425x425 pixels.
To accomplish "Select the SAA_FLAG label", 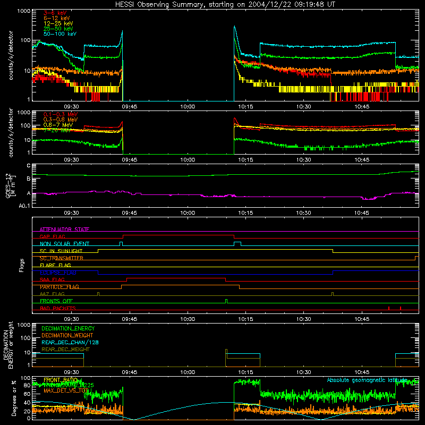I will coord(52,279).
